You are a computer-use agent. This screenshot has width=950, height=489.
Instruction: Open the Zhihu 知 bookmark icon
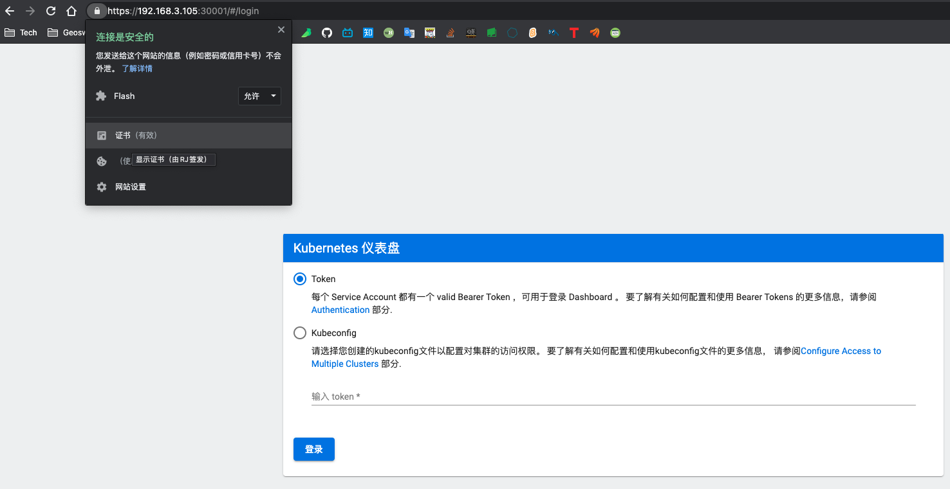coord(368,33)
